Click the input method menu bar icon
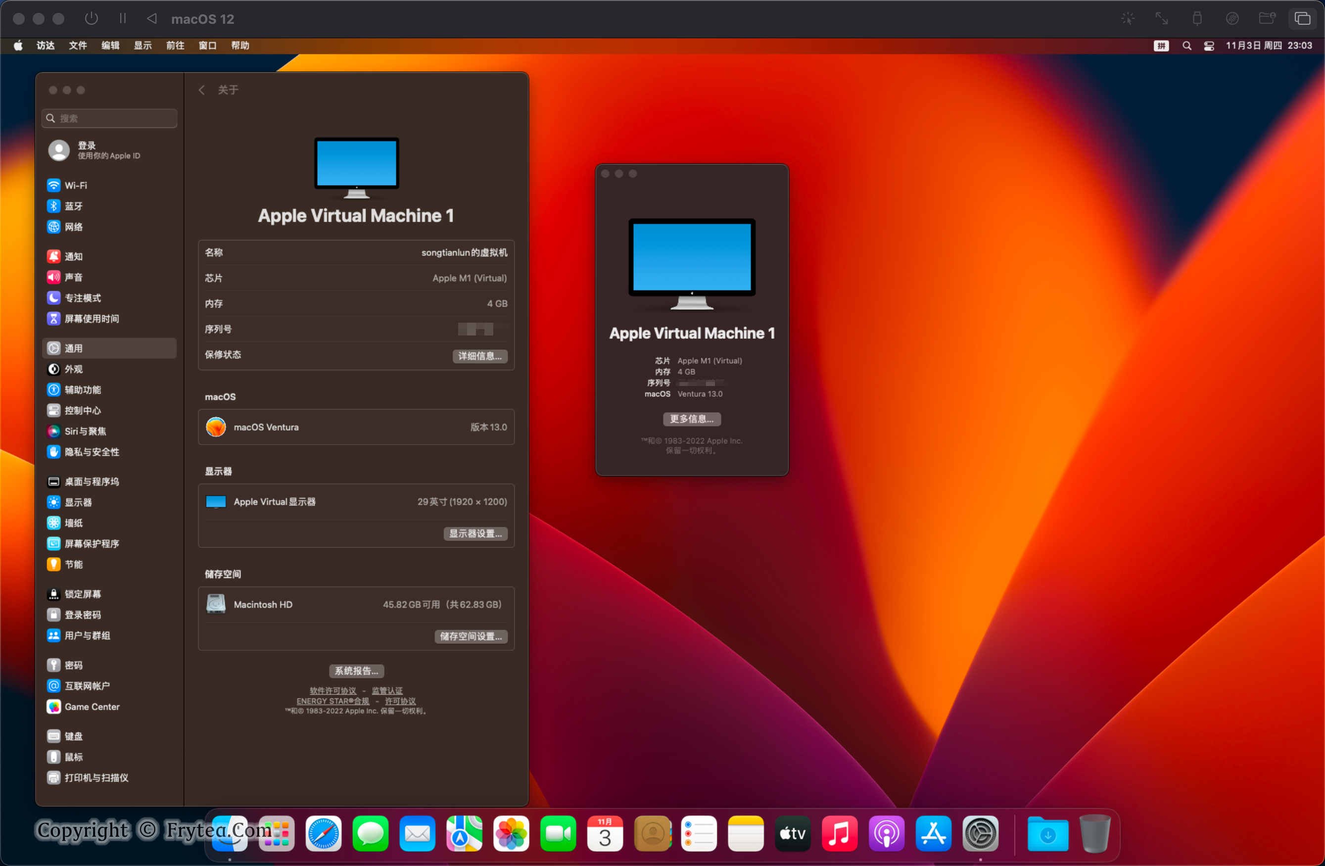Image resolution: width=1325 pixels, height=866 pixels. pyautogui.click(x=1161, y=46)
